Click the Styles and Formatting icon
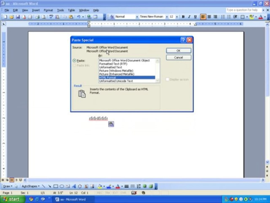Screen dimensions: 270x203 tap(112, 17)
